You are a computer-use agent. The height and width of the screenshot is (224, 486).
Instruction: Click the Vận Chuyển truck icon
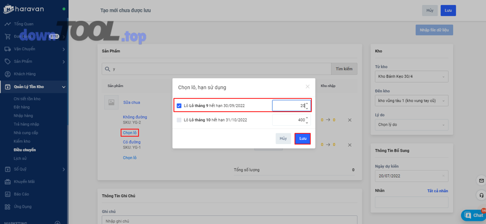click(x=8, y=49)
